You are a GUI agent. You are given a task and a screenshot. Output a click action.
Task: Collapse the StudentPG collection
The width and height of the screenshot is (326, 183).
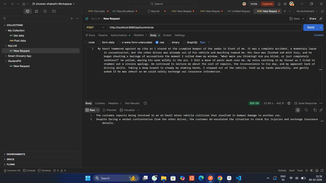click(x=6, y=61)
